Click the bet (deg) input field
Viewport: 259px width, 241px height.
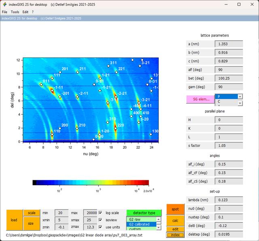[229, 78]
